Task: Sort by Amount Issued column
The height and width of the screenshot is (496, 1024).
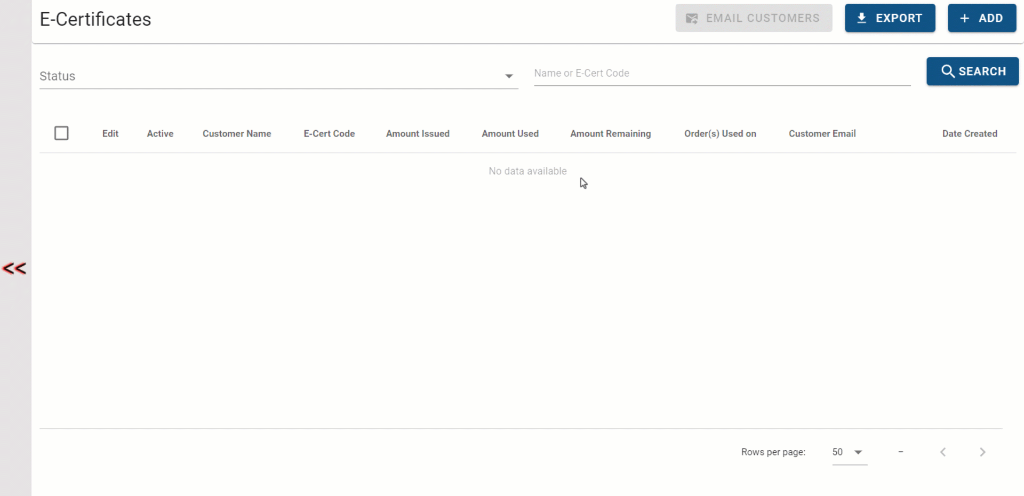Action: pyautogui.click(x=418, y=134)
